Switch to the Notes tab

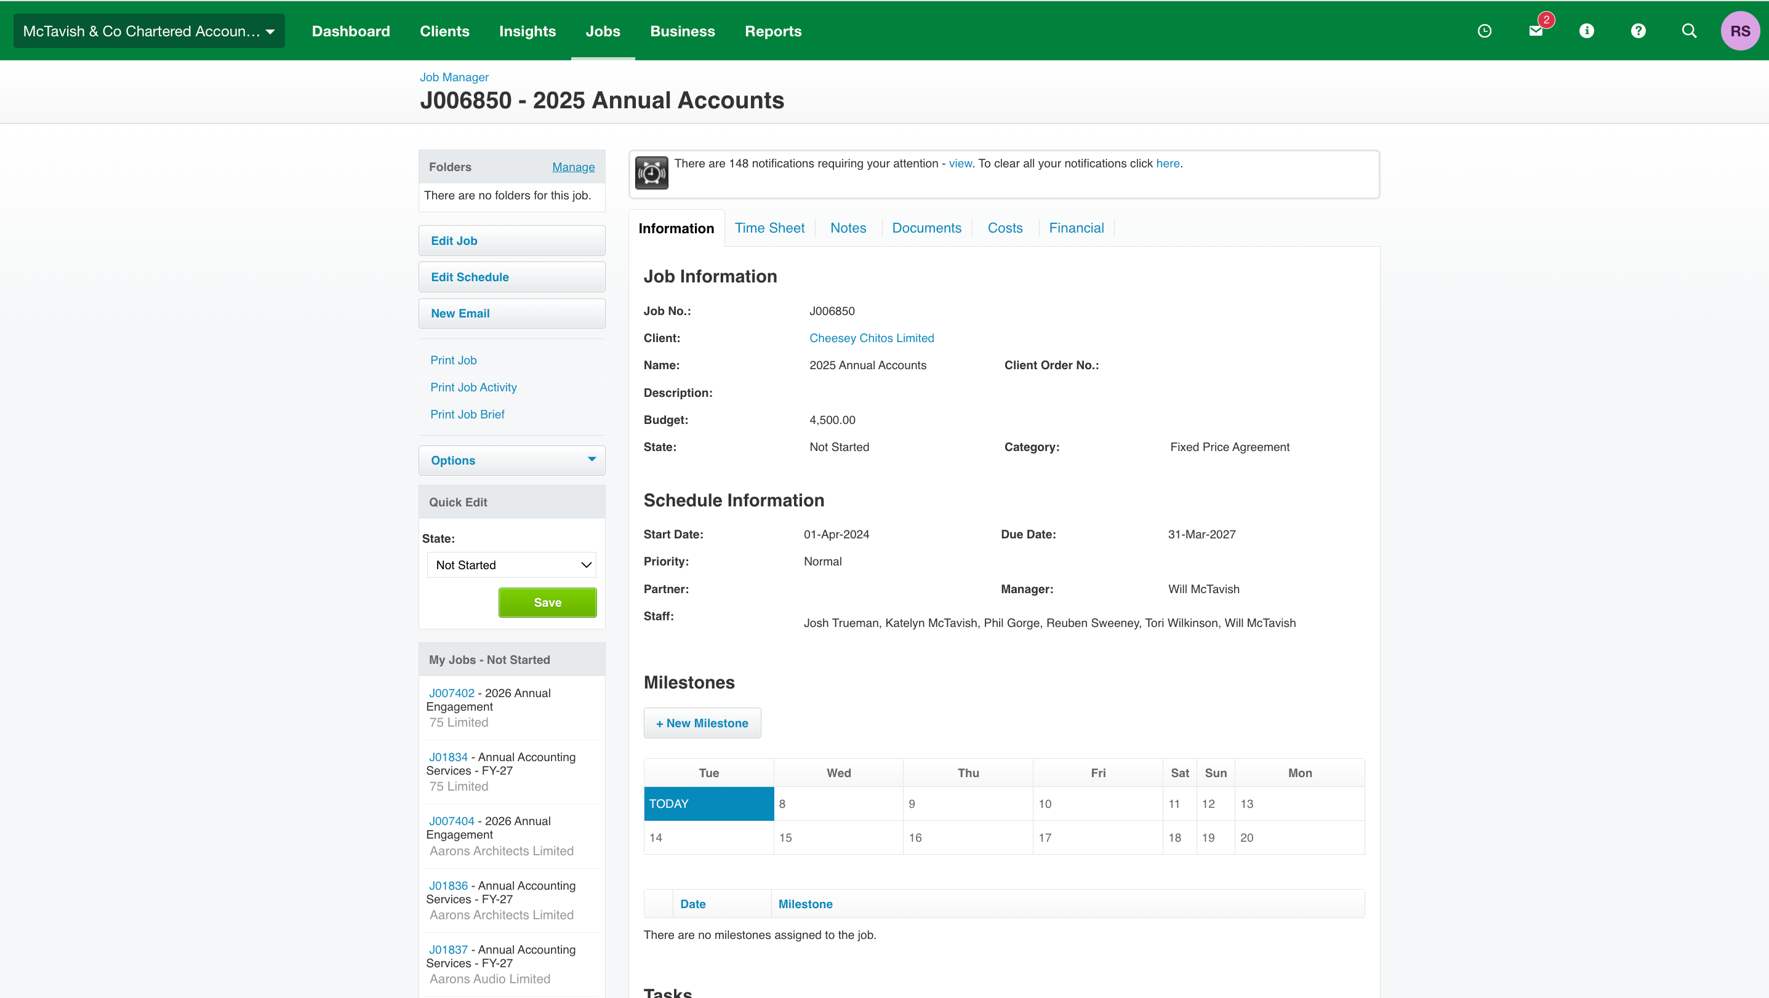pos(848,228)
